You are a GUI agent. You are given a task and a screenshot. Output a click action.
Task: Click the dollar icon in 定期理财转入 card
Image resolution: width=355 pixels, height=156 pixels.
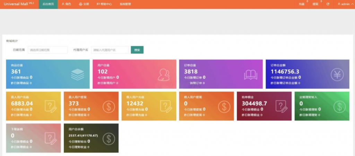339,107
